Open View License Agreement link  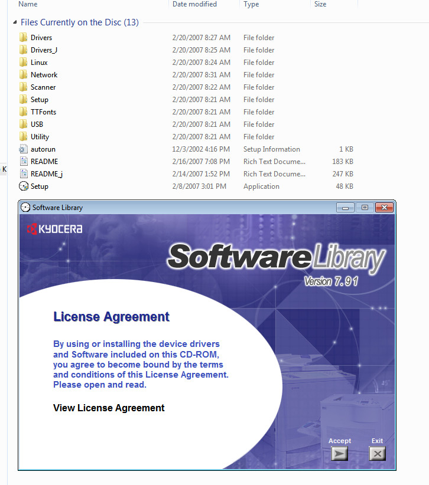109,408
